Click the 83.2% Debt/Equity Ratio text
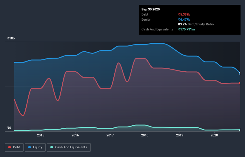Screen dimensions: 245x157 pyautogui.click(x=196, y=24)
